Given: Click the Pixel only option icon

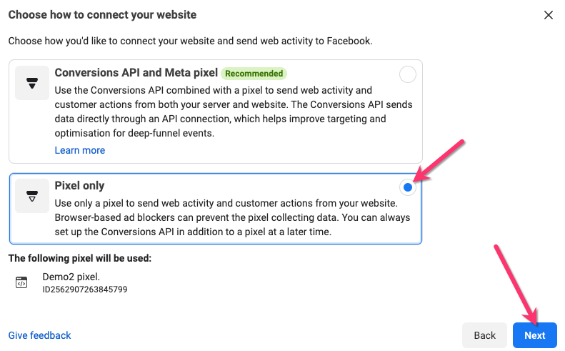Looking at the screenshot, I should pos(32,196).
